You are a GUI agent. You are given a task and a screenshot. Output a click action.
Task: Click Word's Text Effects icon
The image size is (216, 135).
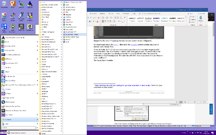pyautogui.click(x=90, y=21)
